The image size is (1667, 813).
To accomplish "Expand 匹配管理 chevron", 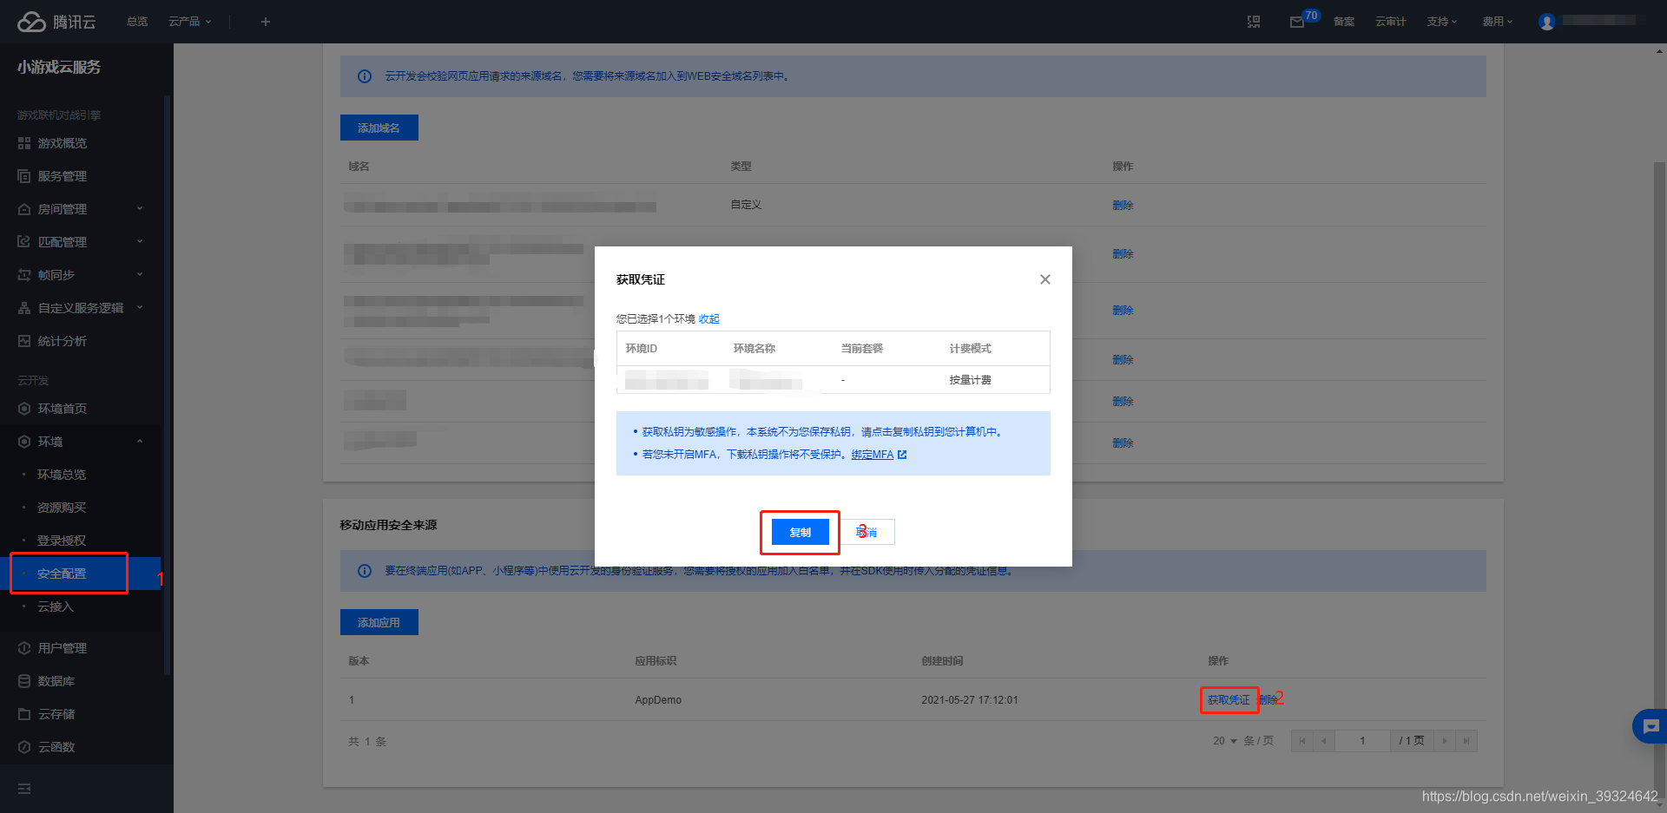I will coord(140,242).
